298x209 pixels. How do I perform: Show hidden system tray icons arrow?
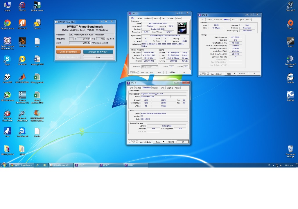tap(273, 165)
